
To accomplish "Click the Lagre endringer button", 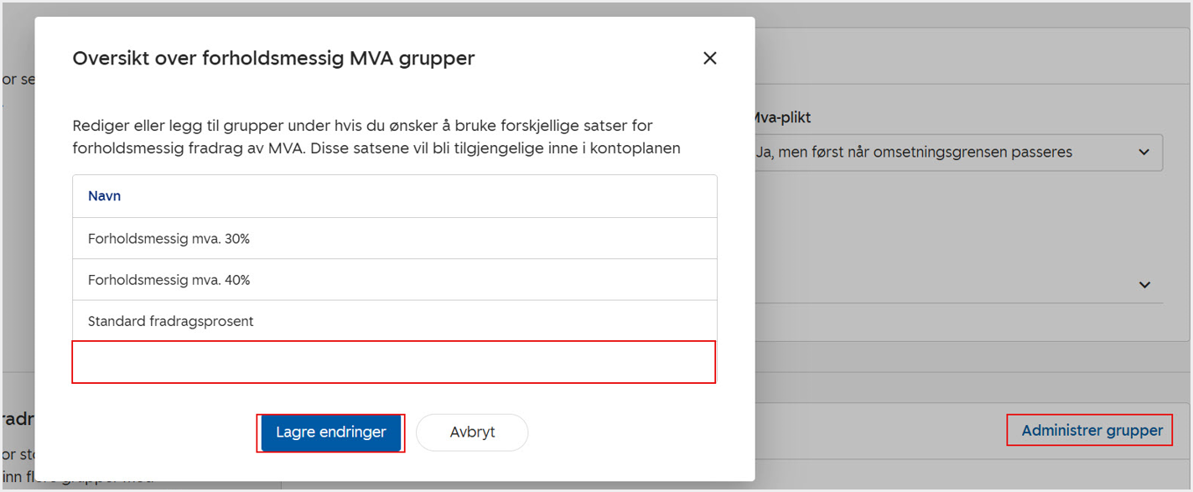I will pos(330,432).
